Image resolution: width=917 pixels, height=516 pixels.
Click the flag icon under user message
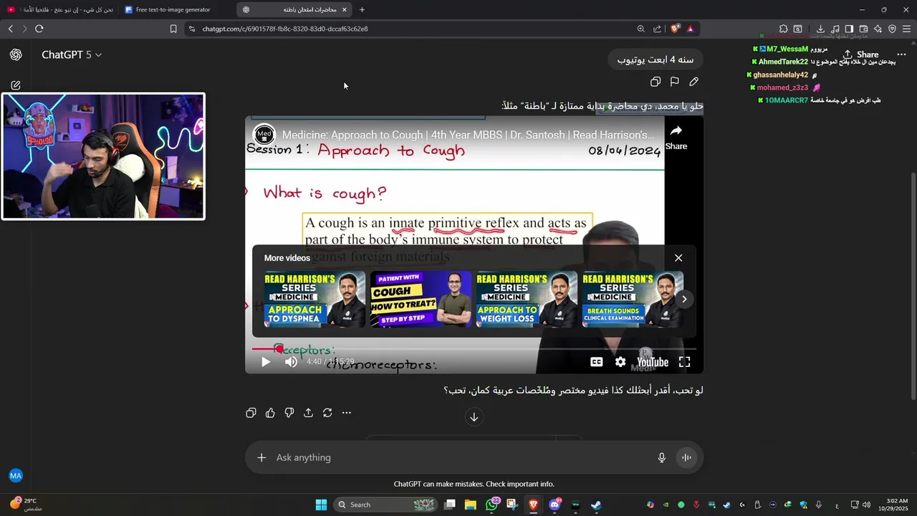pos(675,82)
